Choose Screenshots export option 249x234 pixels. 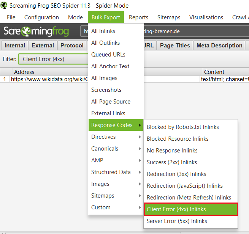(x=116, y=90)
